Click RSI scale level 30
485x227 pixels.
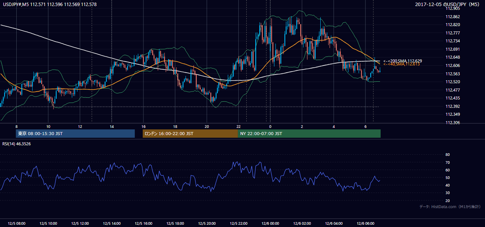coord(447,193)
